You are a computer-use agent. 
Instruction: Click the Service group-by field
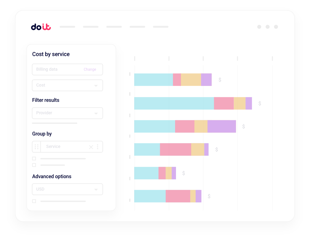pos(64,147)
